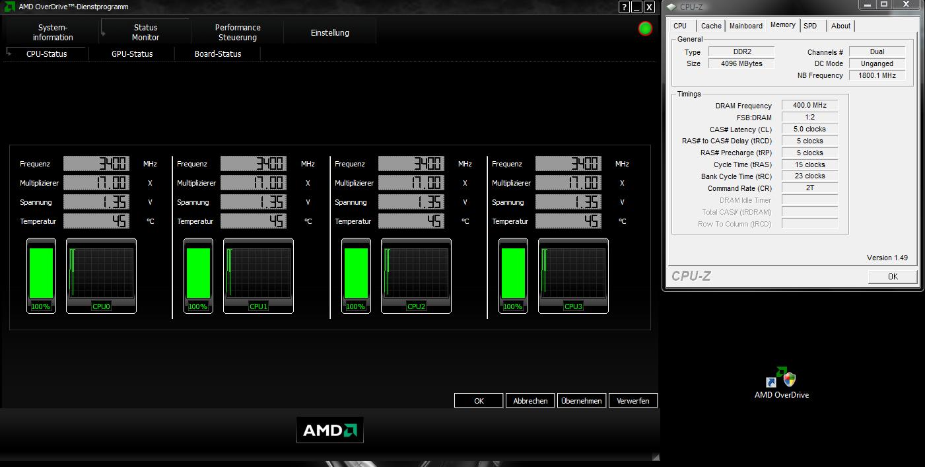Select the Memory tab in CPU-Z
Screen dimensions: 925x467
[x=782, y=25]
